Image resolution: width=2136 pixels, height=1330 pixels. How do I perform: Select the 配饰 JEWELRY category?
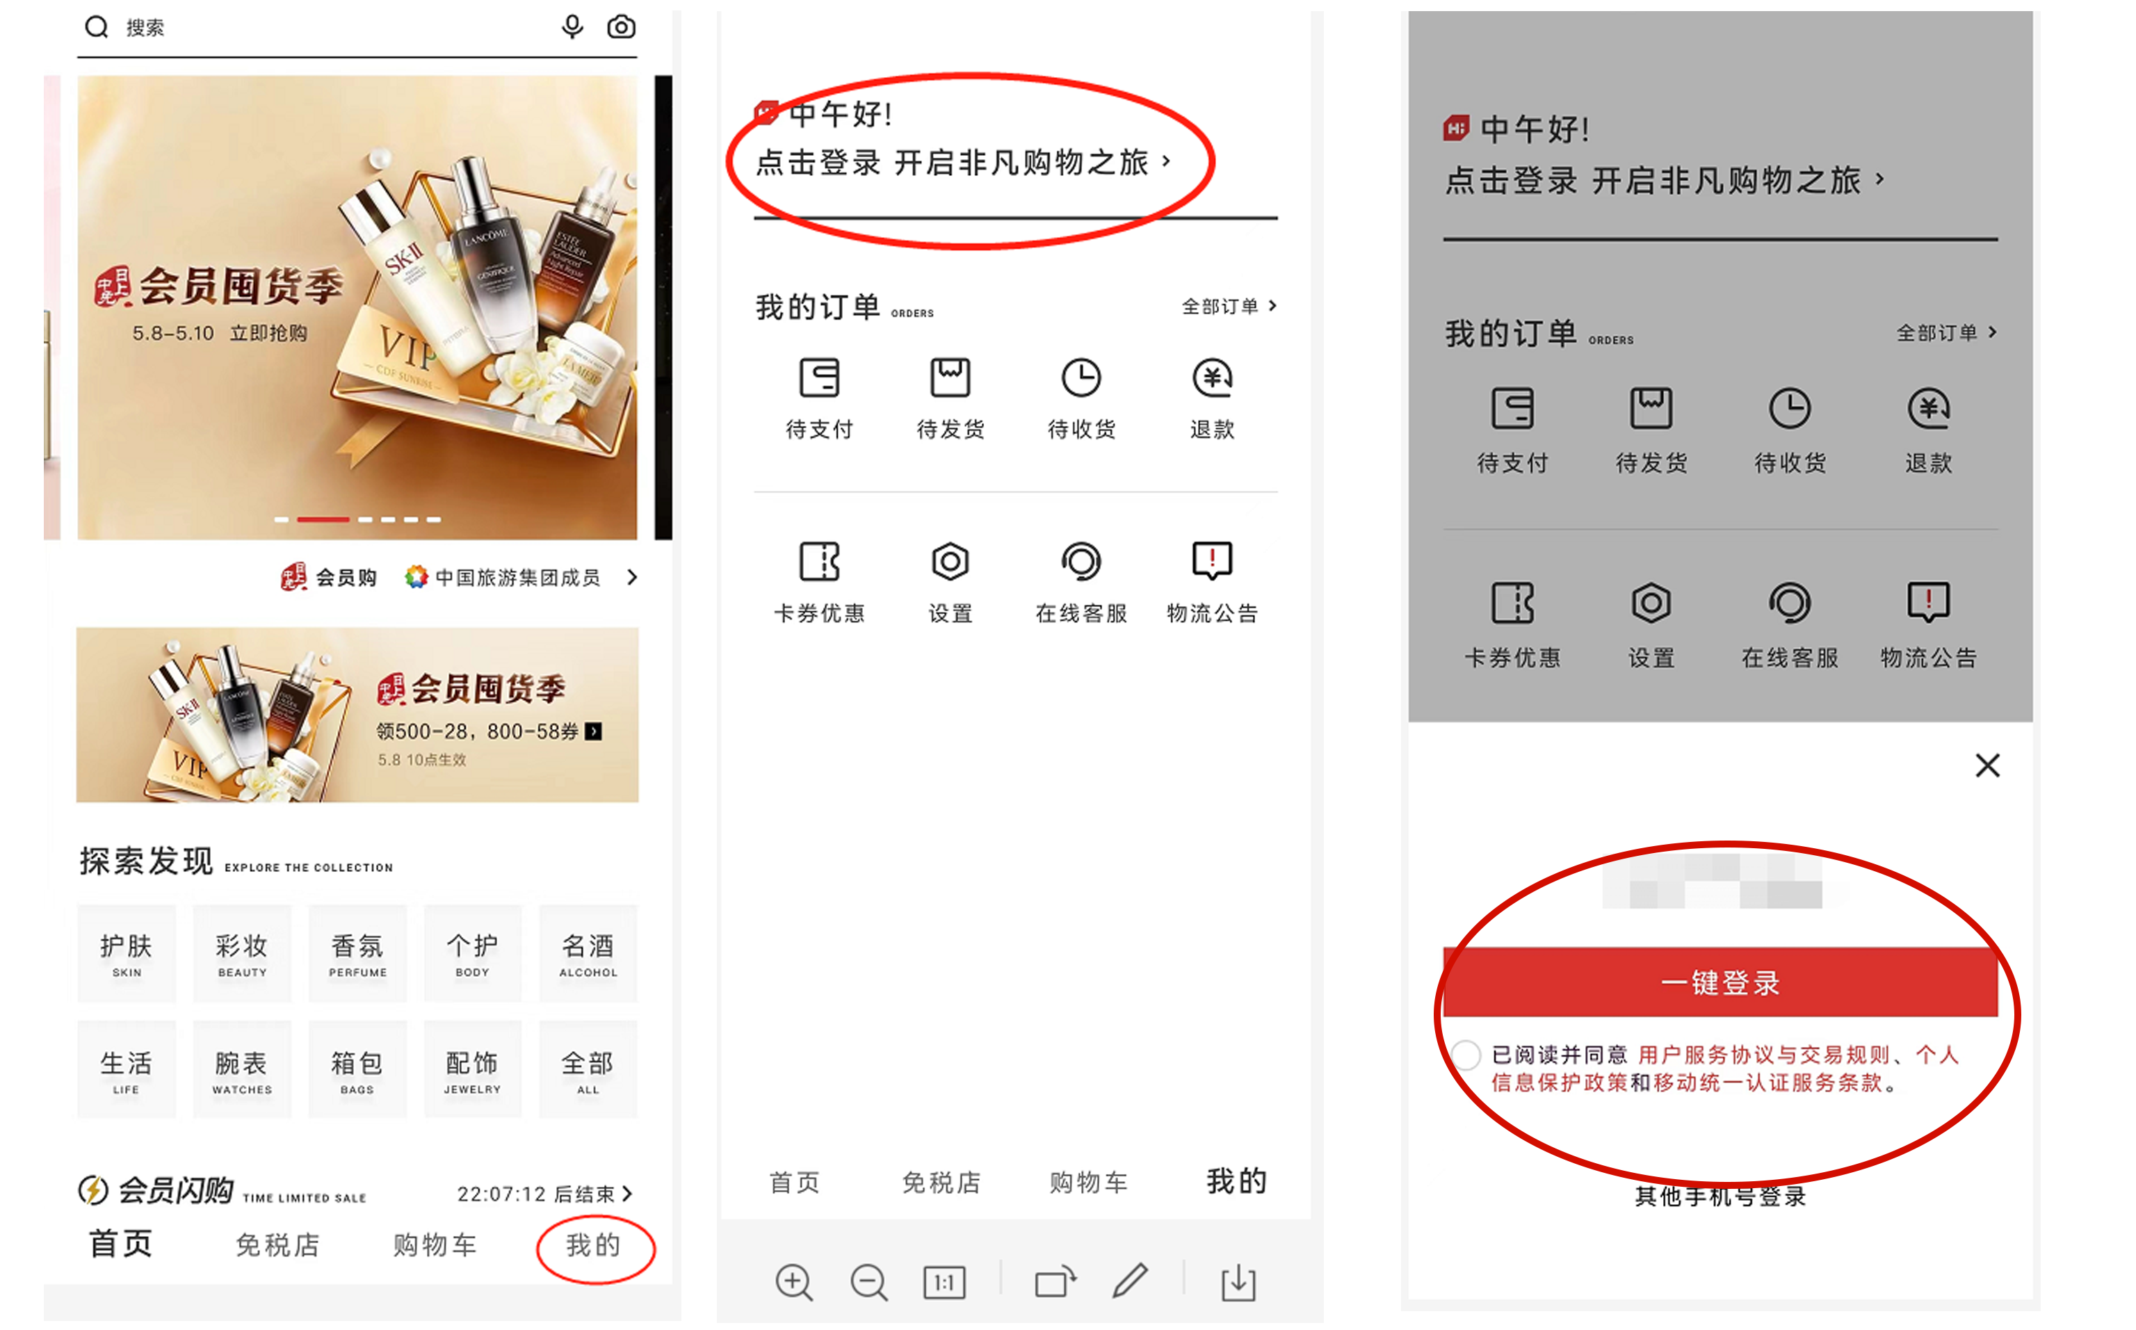pyautogui.click(x=472, y=1069)
